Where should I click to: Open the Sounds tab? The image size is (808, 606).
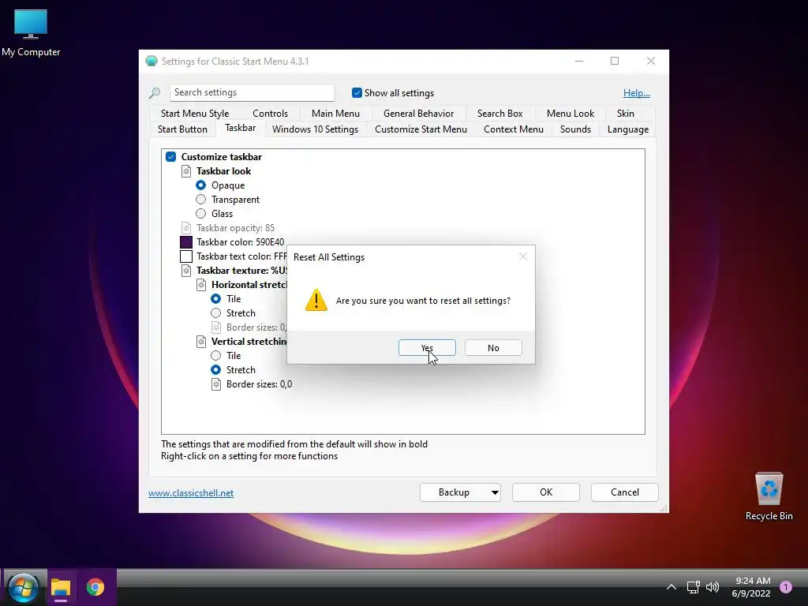(575, 129)
